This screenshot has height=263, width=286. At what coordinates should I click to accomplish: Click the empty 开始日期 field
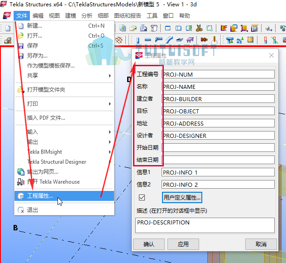(x=218, y=148)
